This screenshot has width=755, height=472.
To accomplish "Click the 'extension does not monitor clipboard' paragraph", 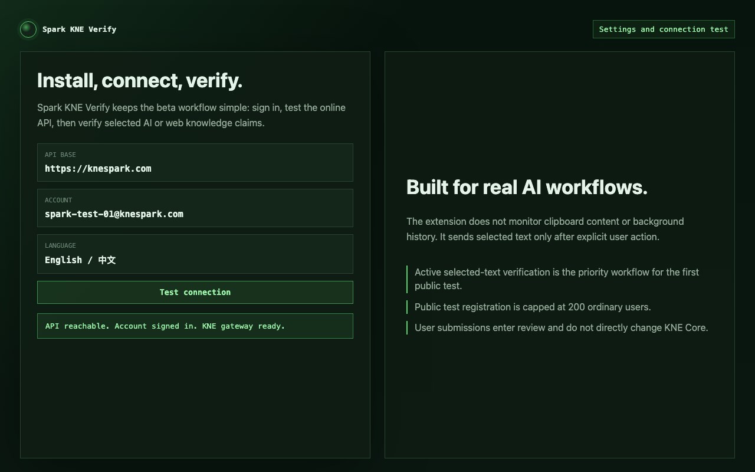I will [x=545, y=230].
